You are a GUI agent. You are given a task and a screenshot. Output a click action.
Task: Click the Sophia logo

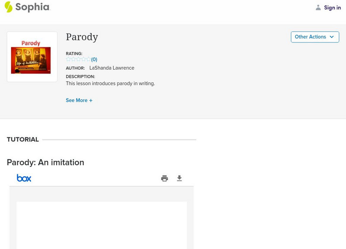(27, 7)
